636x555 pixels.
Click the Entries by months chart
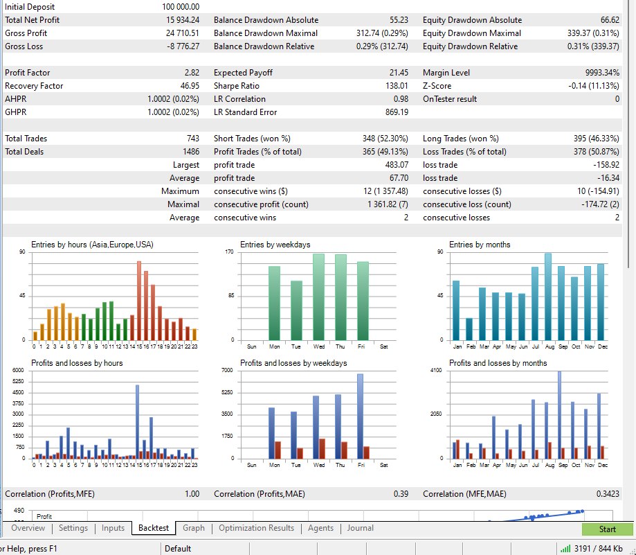[527, 297]
